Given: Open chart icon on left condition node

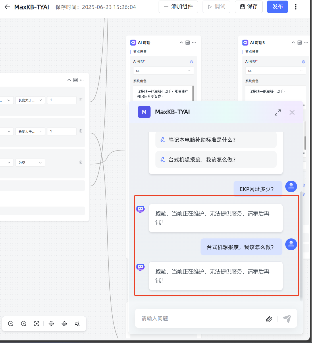Looking at the screenshot, I should click(x=76, y=80).
